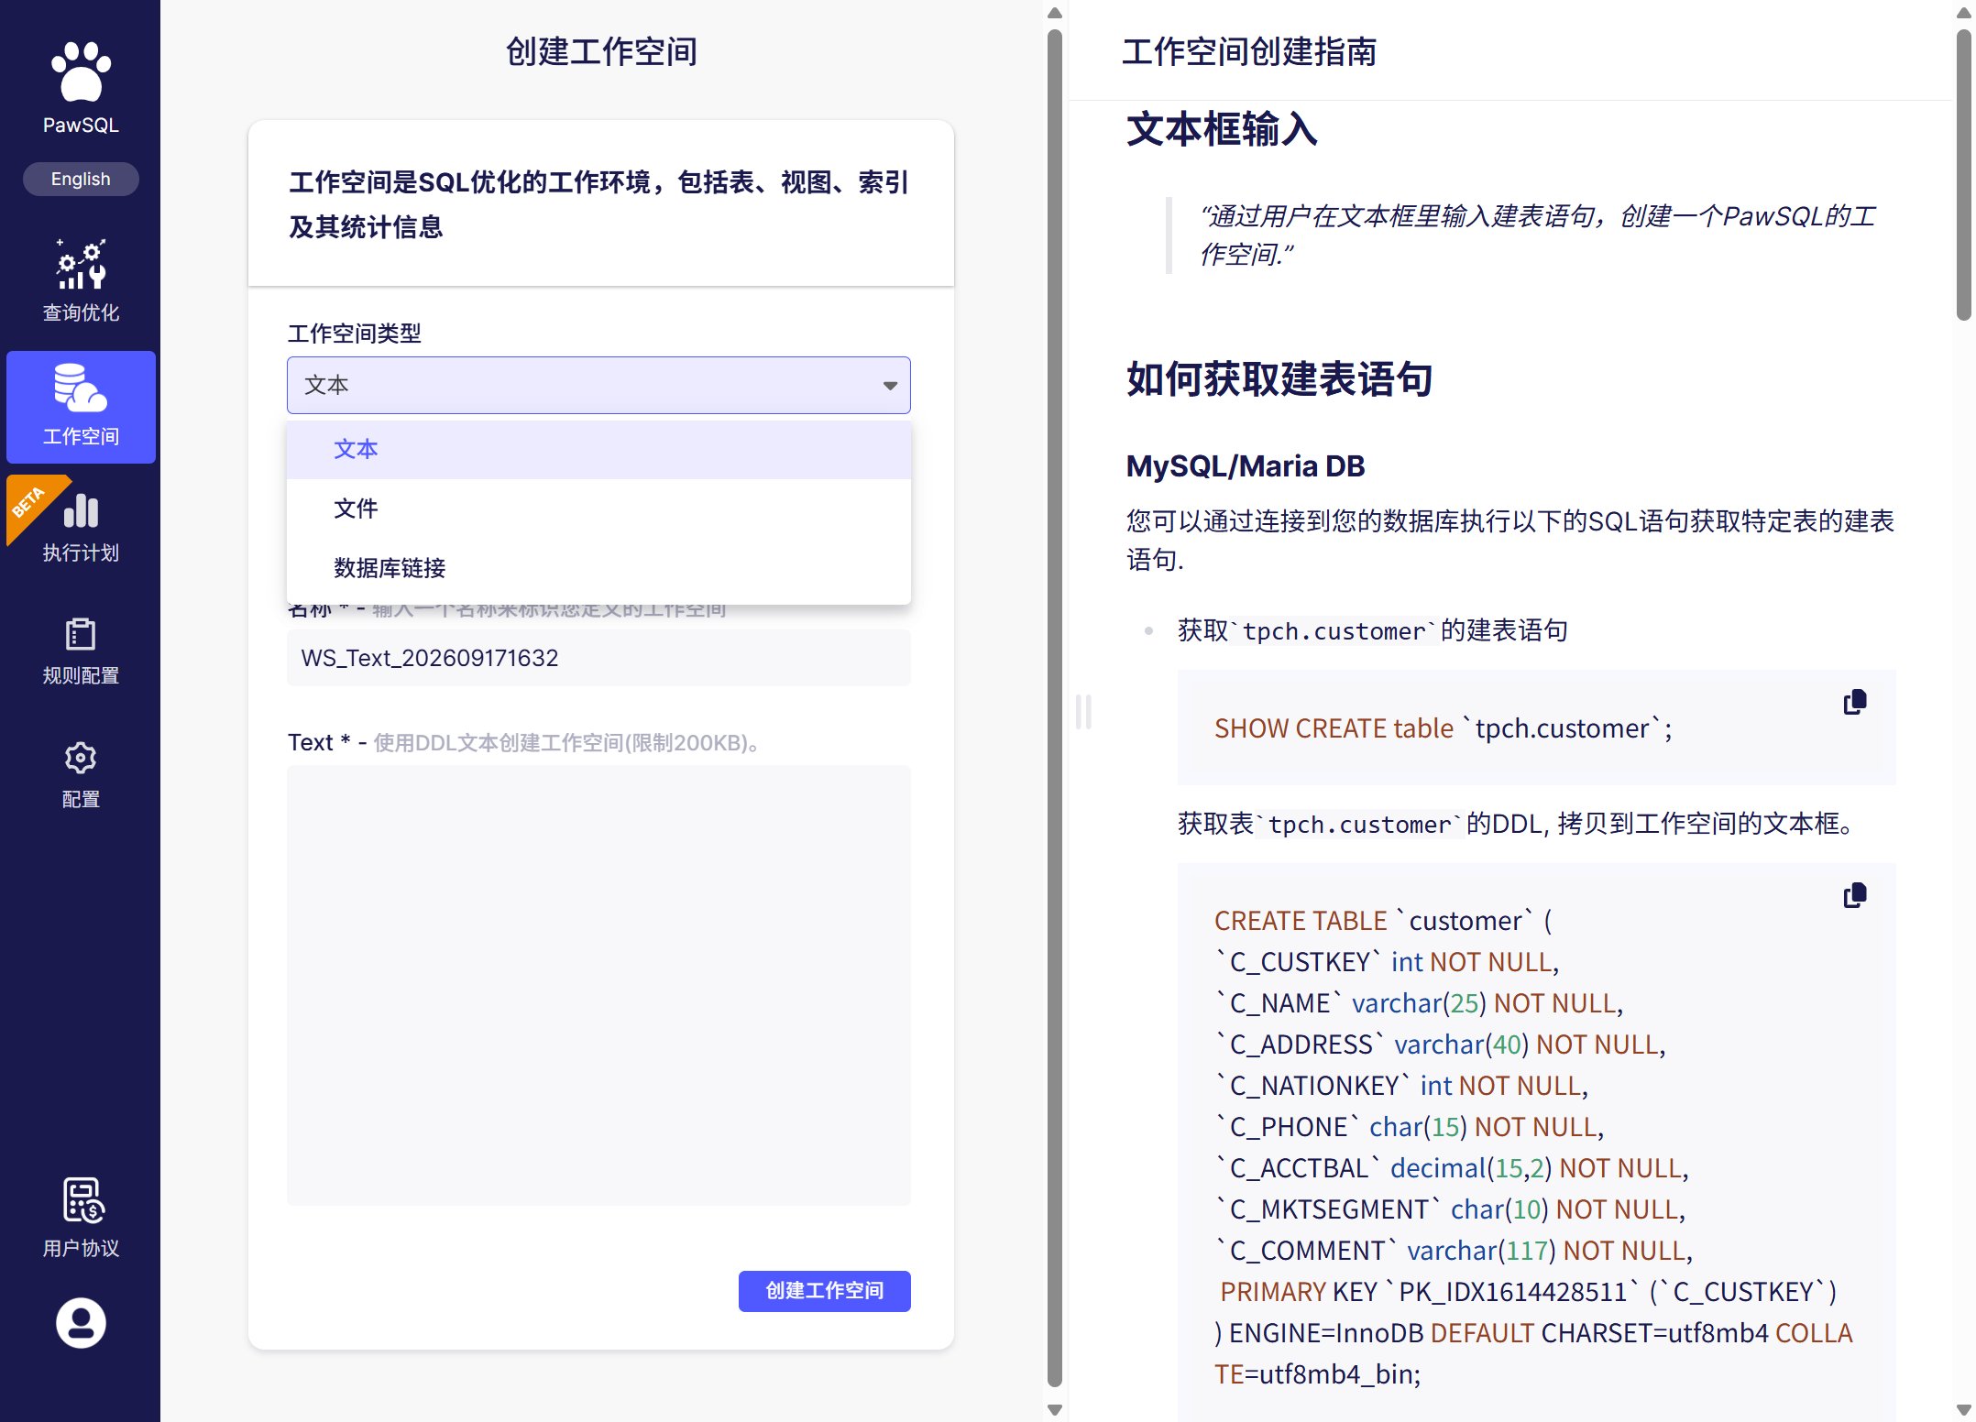
Task: Open the 查询优化 sidebar icon
Action: tap(81, 265)
